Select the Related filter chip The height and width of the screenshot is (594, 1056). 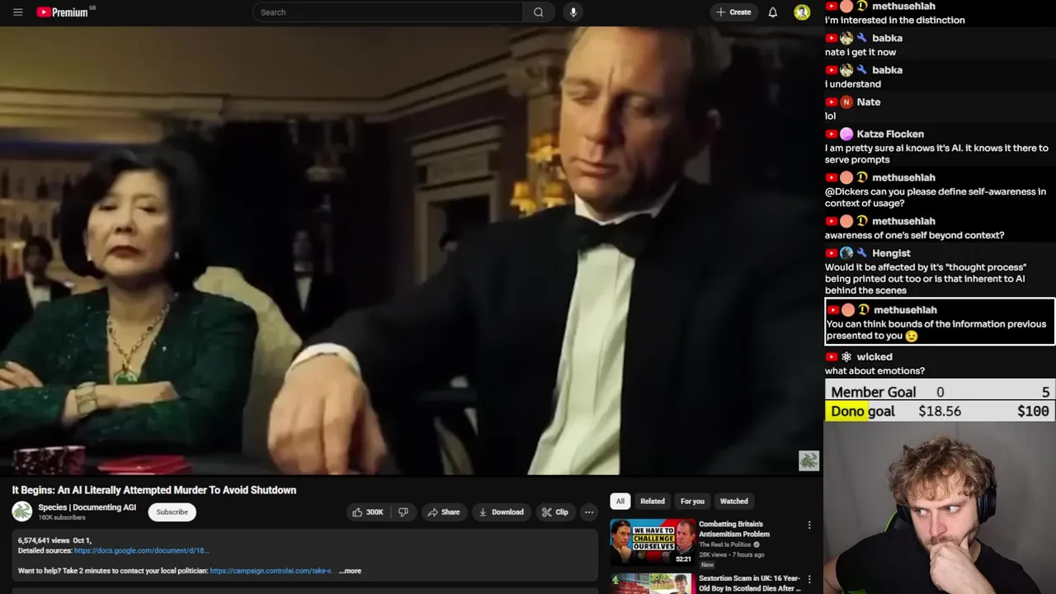pos(652,501)
